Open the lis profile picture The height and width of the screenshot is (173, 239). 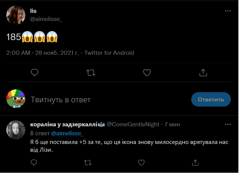point(16,15)
